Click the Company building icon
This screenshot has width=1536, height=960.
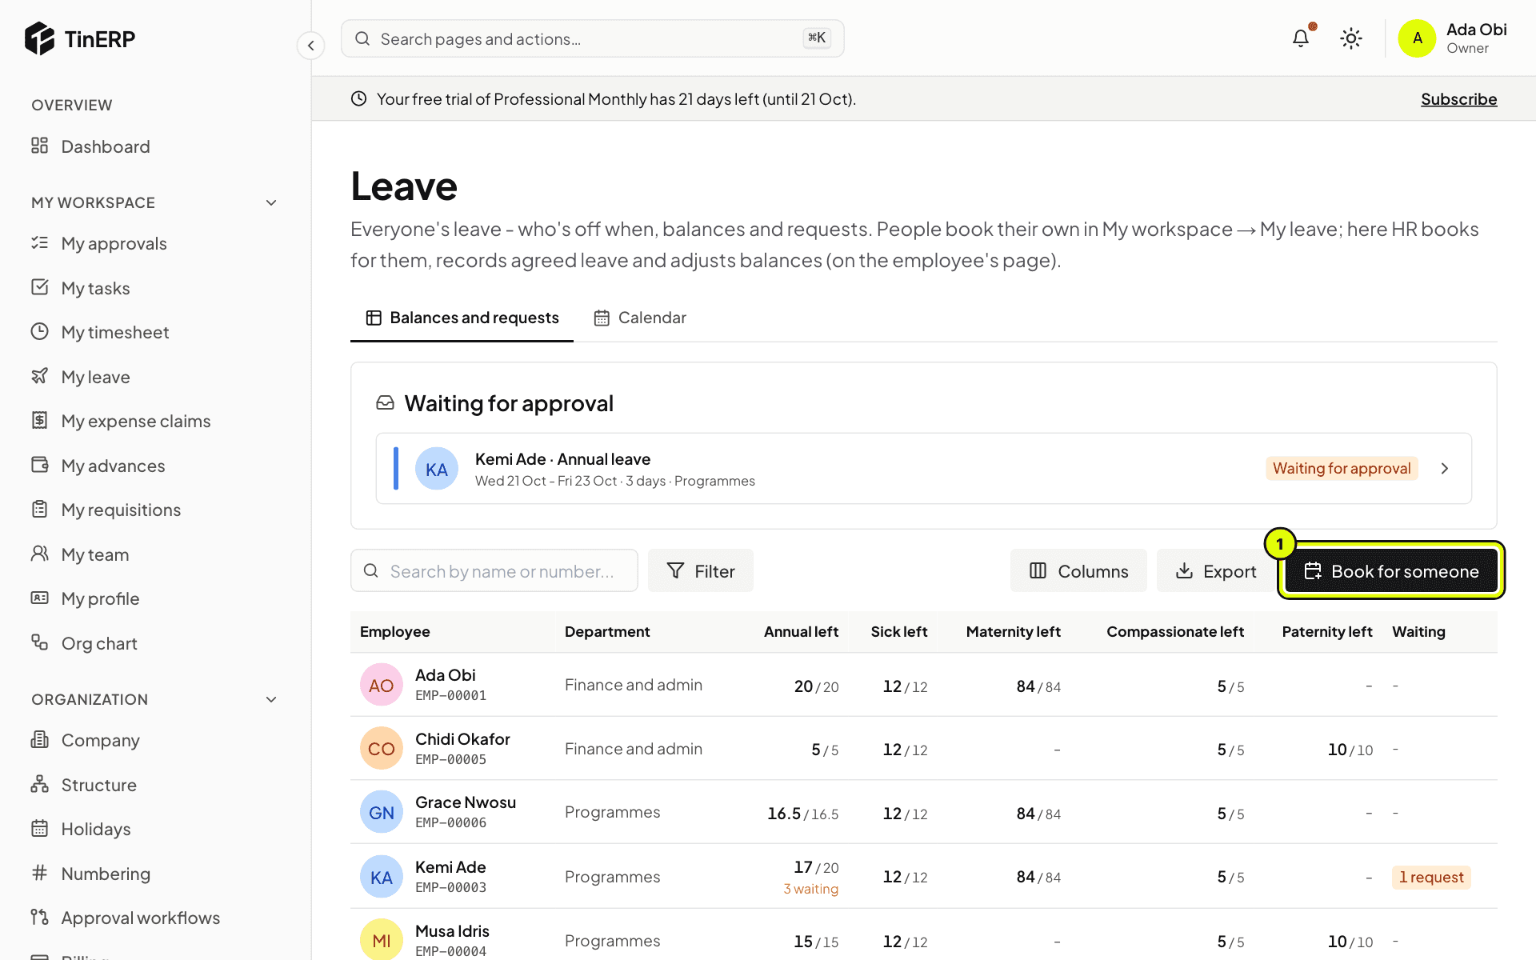39,739
